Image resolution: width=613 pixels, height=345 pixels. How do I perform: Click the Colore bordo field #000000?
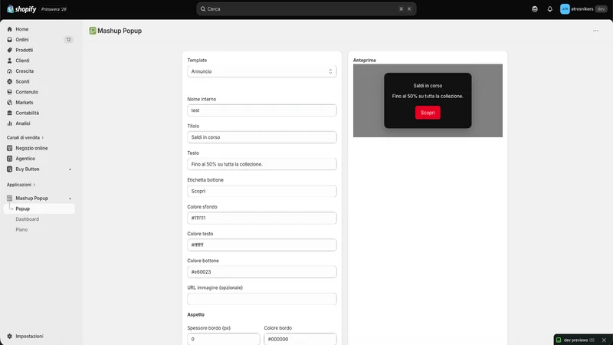point(300,339)
